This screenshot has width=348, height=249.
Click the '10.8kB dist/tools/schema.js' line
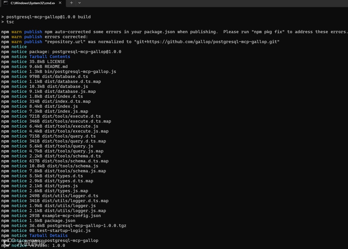tap(50, 166)
